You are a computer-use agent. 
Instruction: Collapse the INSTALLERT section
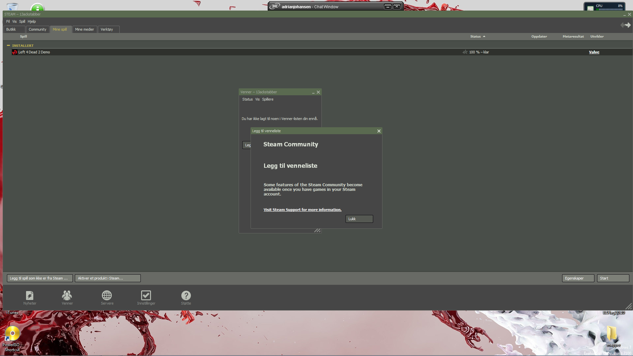(8, 45)
